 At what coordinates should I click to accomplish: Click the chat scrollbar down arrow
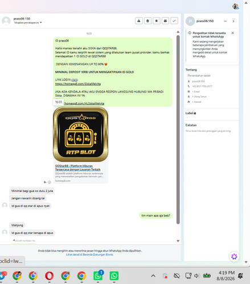click(178, 241)
